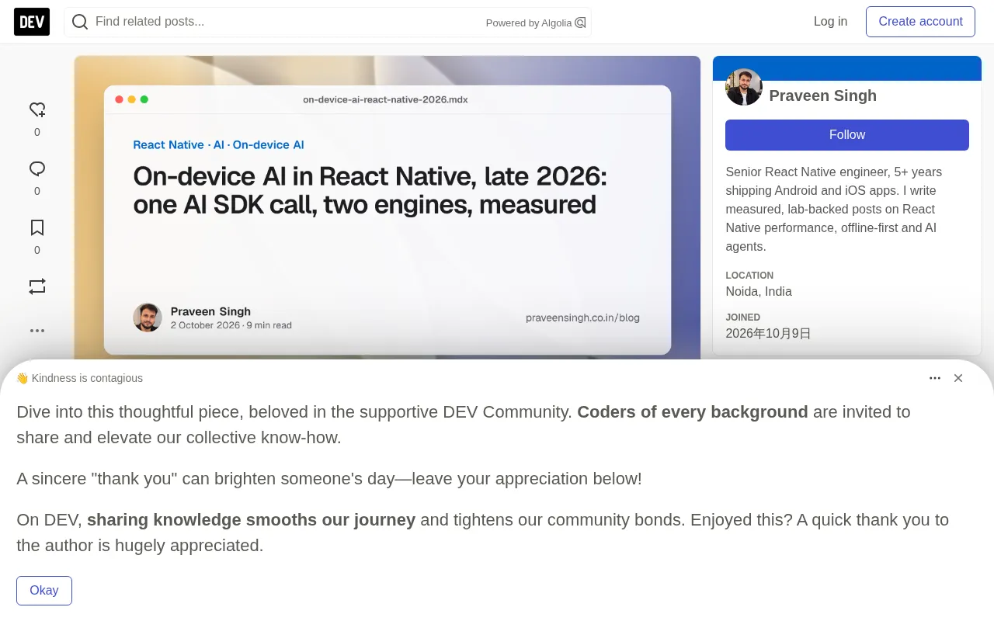
Task: Confirm the banner with Okay
Action: tap(44, 591)
